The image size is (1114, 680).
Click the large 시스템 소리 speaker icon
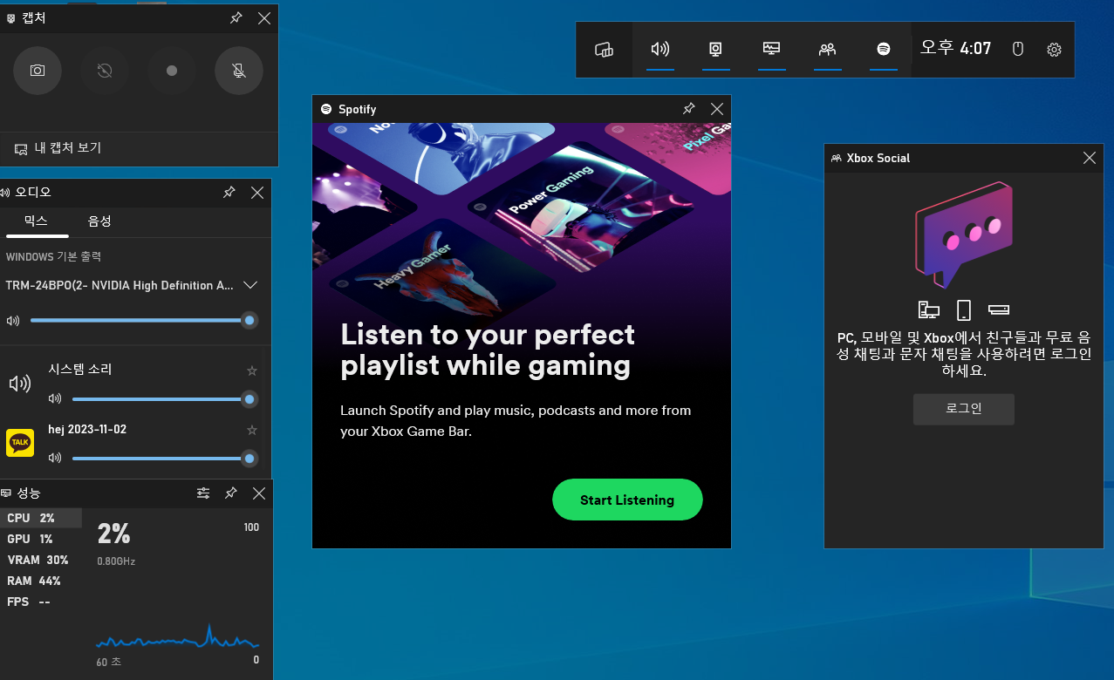[x=20, y=384]
